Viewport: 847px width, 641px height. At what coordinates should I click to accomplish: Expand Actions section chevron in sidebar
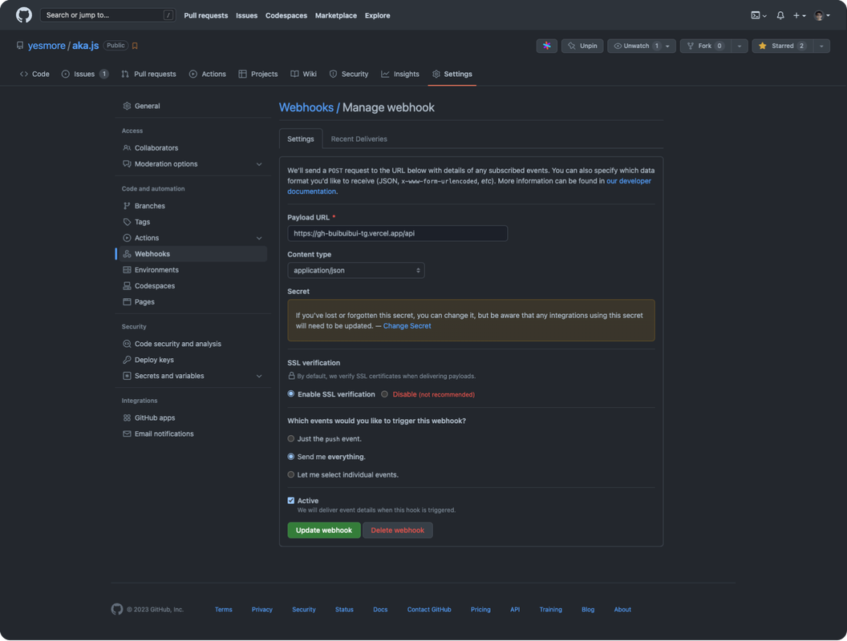259,238
